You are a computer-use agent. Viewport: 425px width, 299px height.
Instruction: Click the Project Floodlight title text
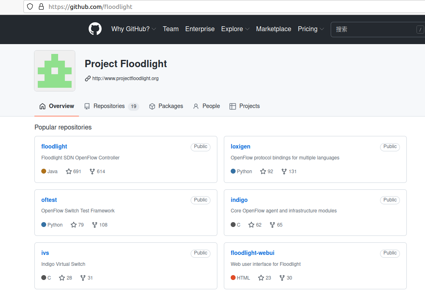click(x=126, y=64)
